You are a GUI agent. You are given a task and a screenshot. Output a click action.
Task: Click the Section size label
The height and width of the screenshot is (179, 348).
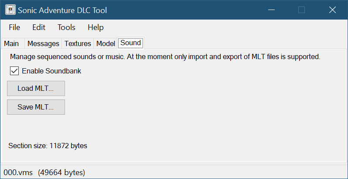pyautogui.click(x=48, y=146)
